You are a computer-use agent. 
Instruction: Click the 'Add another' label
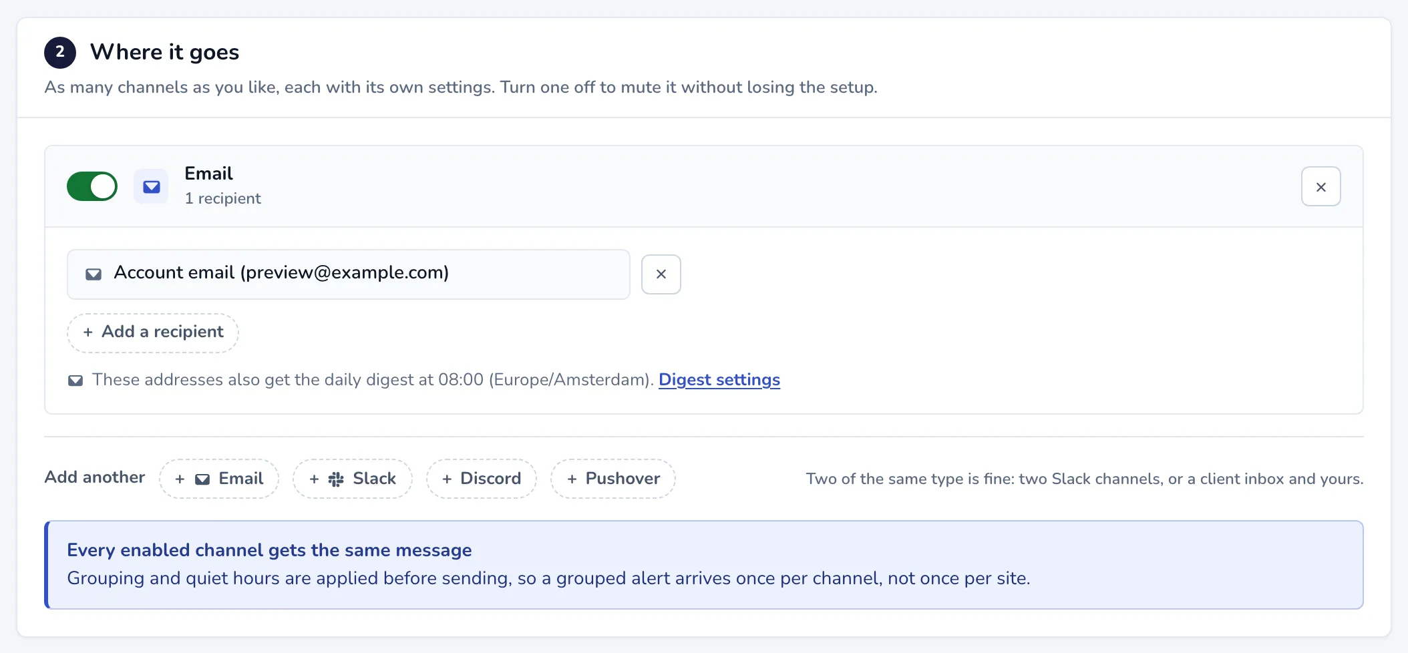point(94,477)
